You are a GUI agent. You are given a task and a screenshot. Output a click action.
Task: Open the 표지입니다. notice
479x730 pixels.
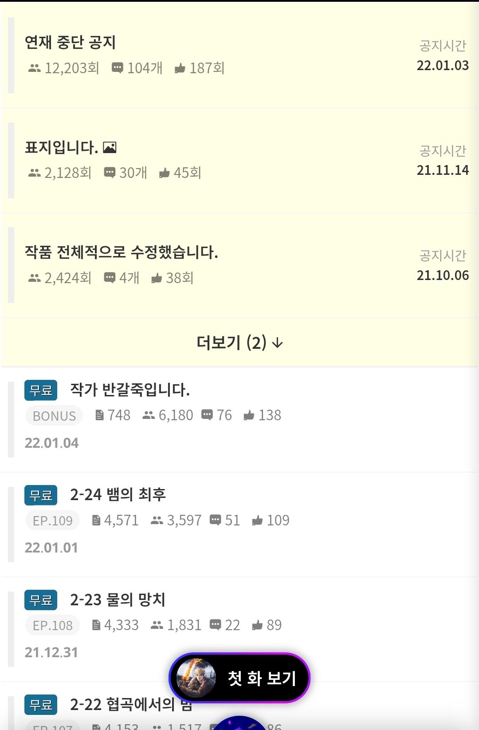click(x=239, y=160)
